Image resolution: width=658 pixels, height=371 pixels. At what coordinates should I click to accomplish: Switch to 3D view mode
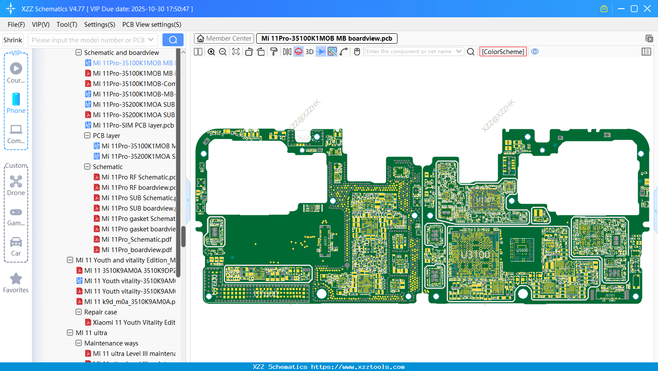pos(309,51)
